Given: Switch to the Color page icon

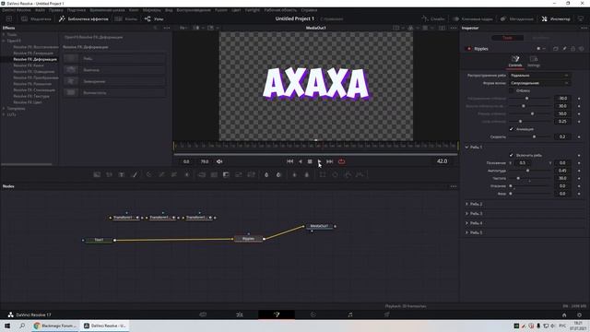Looking at the screenshot, I should [x=313, y=314].
